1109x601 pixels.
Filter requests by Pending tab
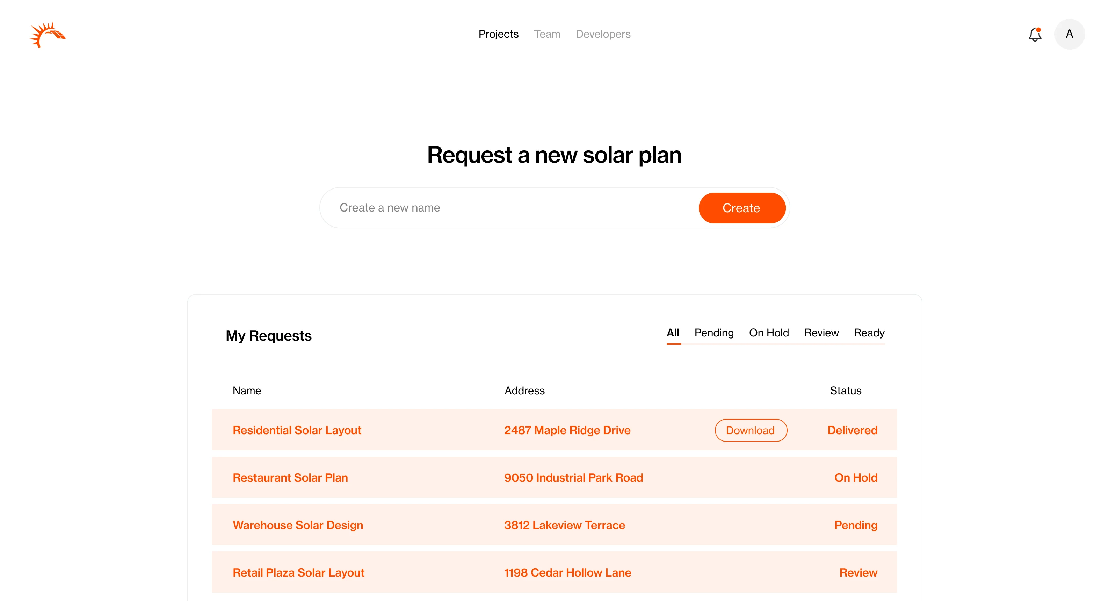[x=714, y=333]
